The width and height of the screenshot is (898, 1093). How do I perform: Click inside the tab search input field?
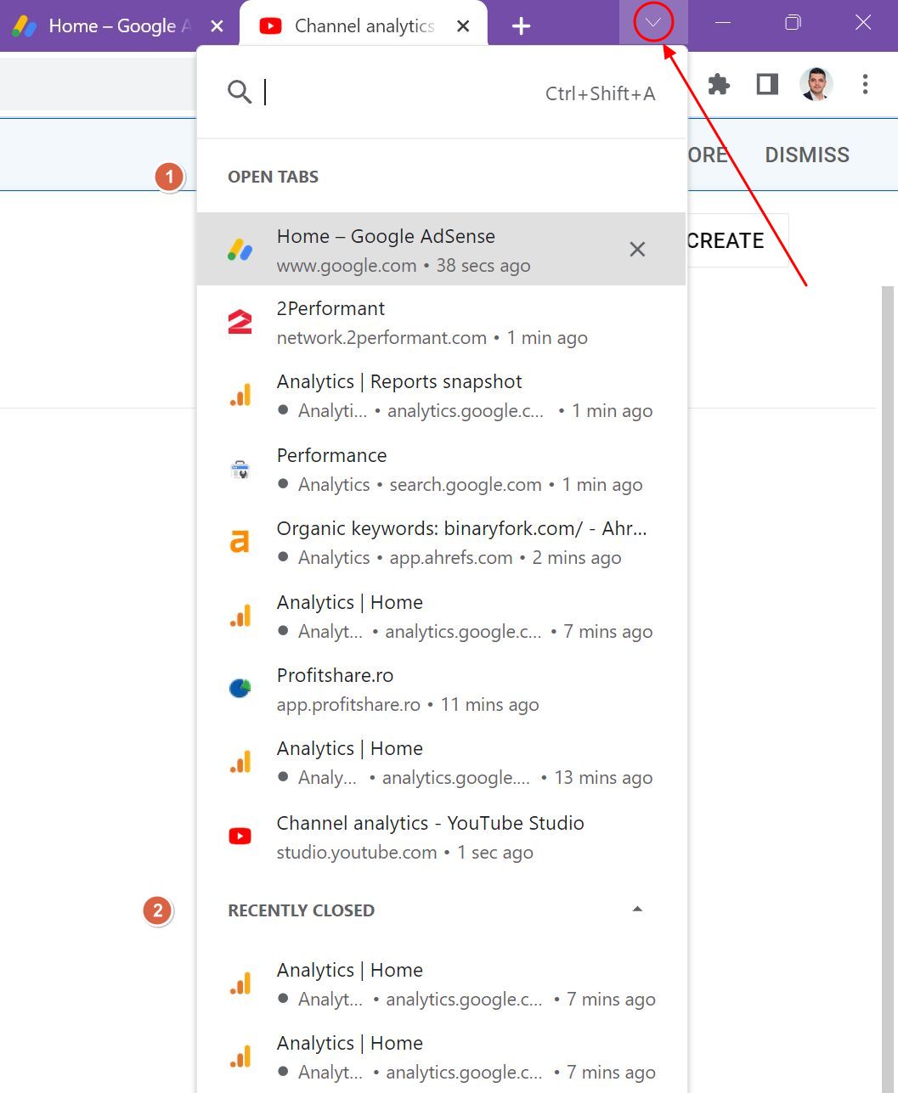point(382,92)
